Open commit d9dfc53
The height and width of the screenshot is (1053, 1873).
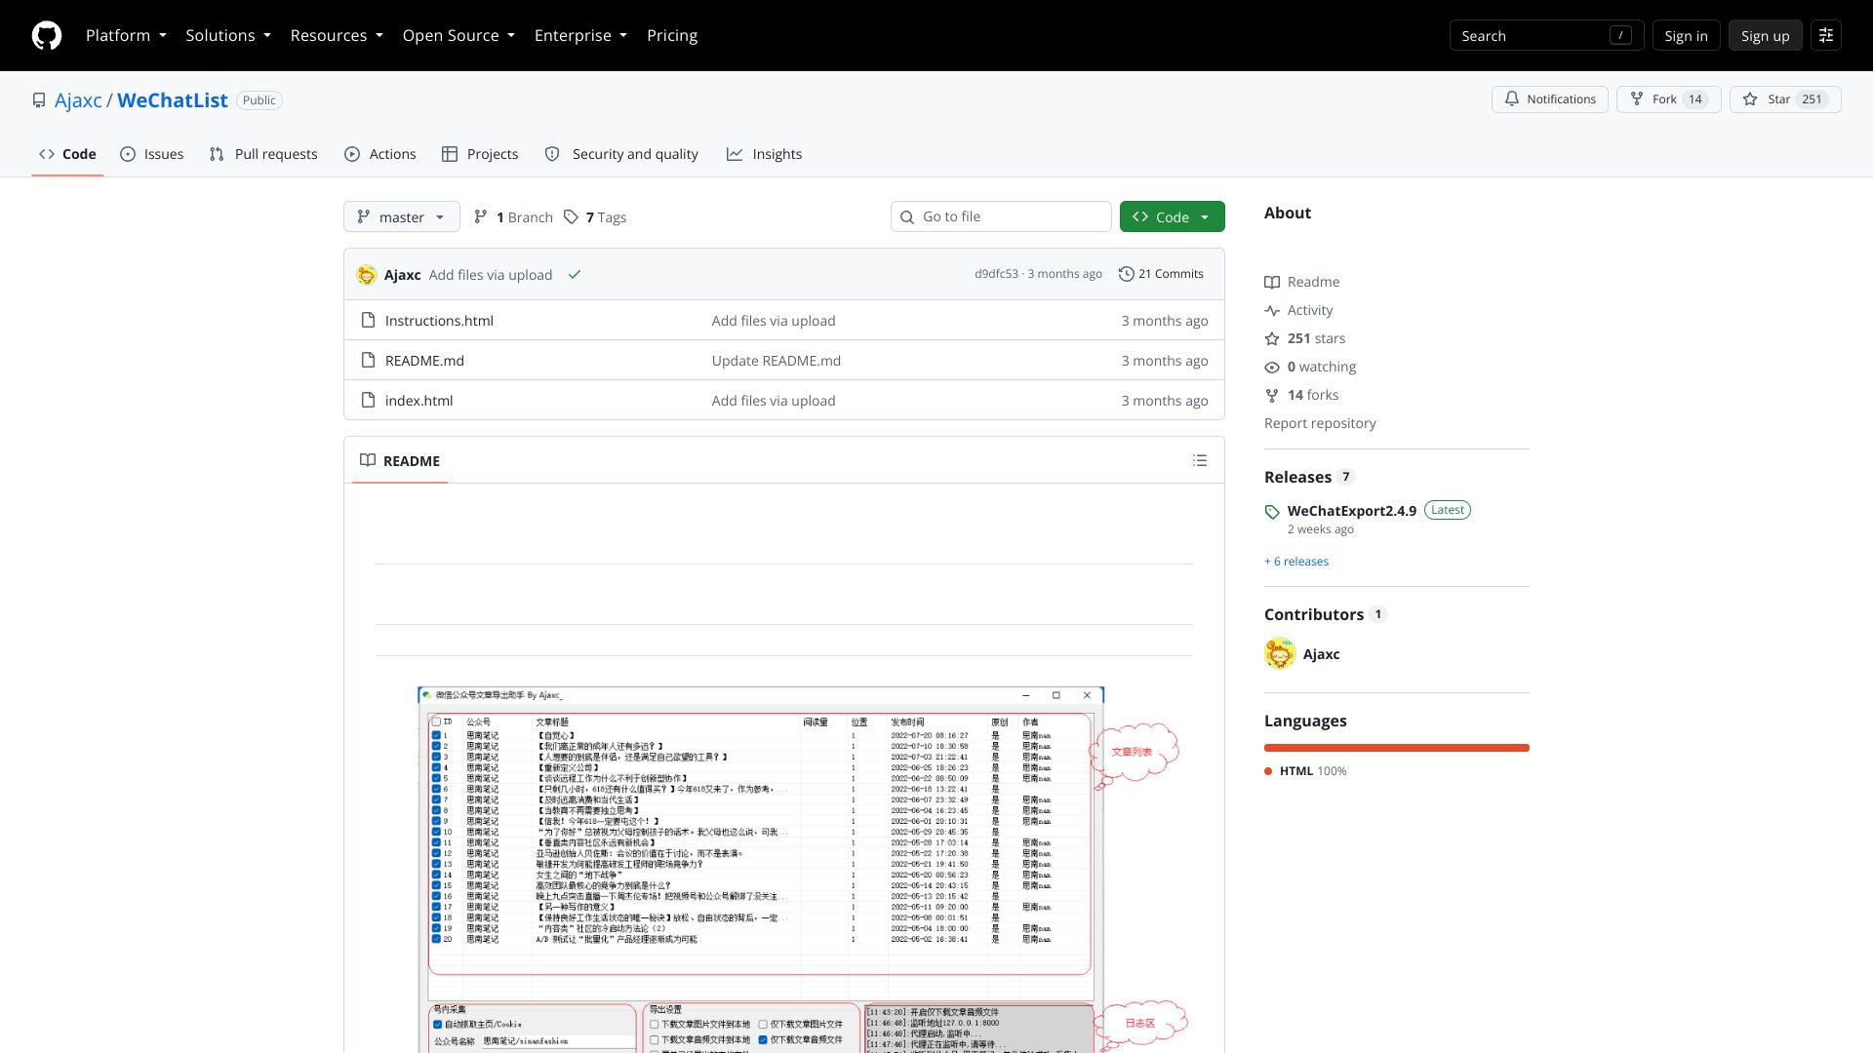(996, 274)
